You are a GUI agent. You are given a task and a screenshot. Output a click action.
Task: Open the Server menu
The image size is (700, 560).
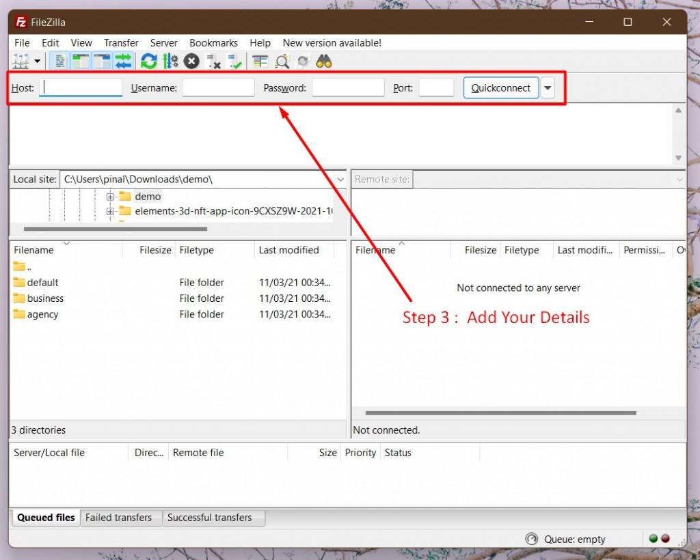(164, 43)
